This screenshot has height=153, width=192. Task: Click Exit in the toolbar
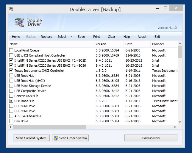coord(157,37)
